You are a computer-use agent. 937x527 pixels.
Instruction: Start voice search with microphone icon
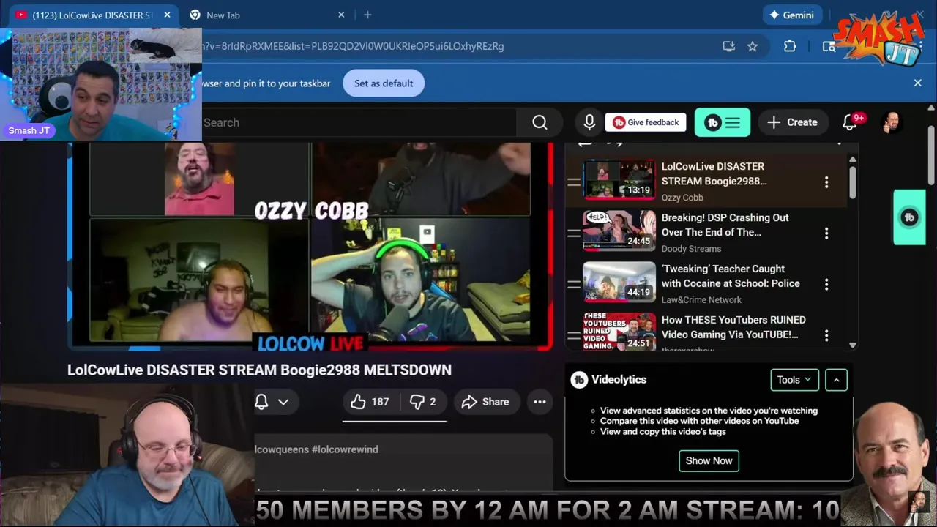589,122
